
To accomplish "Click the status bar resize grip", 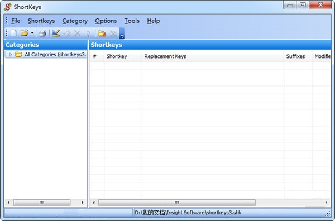I will (x=328, y=214).
